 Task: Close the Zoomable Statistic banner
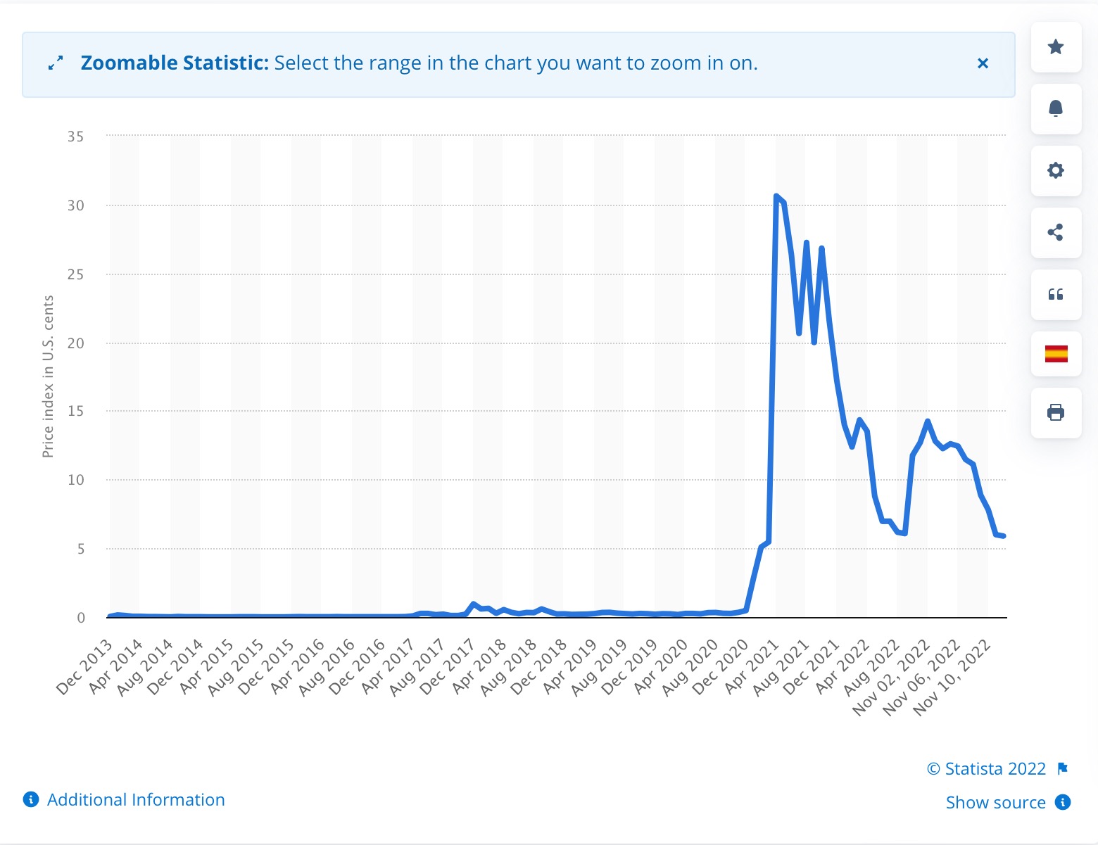tap(983, 63)
